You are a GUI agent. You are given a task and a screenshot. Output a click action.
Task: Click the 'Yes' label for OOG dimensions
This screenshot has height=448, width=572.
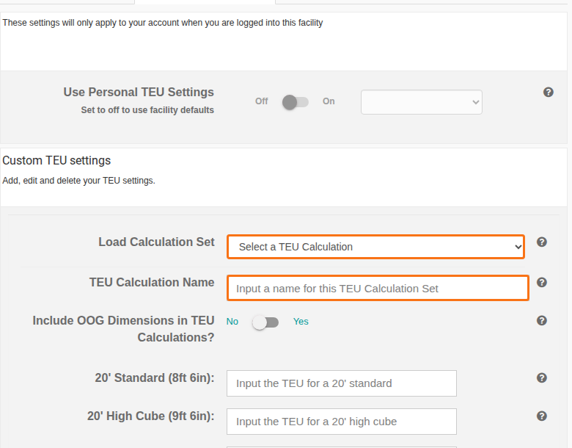[x=301, y=322]
